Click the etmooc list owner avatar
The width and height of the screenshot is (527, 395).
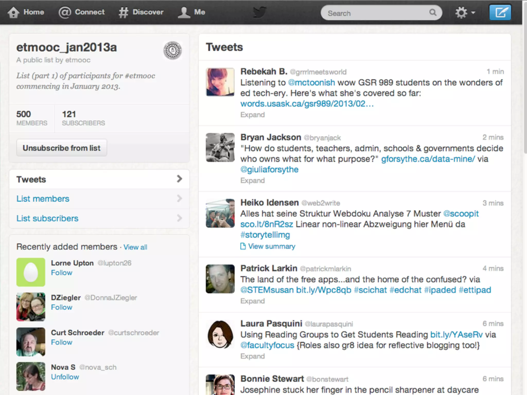pos(172,50)
